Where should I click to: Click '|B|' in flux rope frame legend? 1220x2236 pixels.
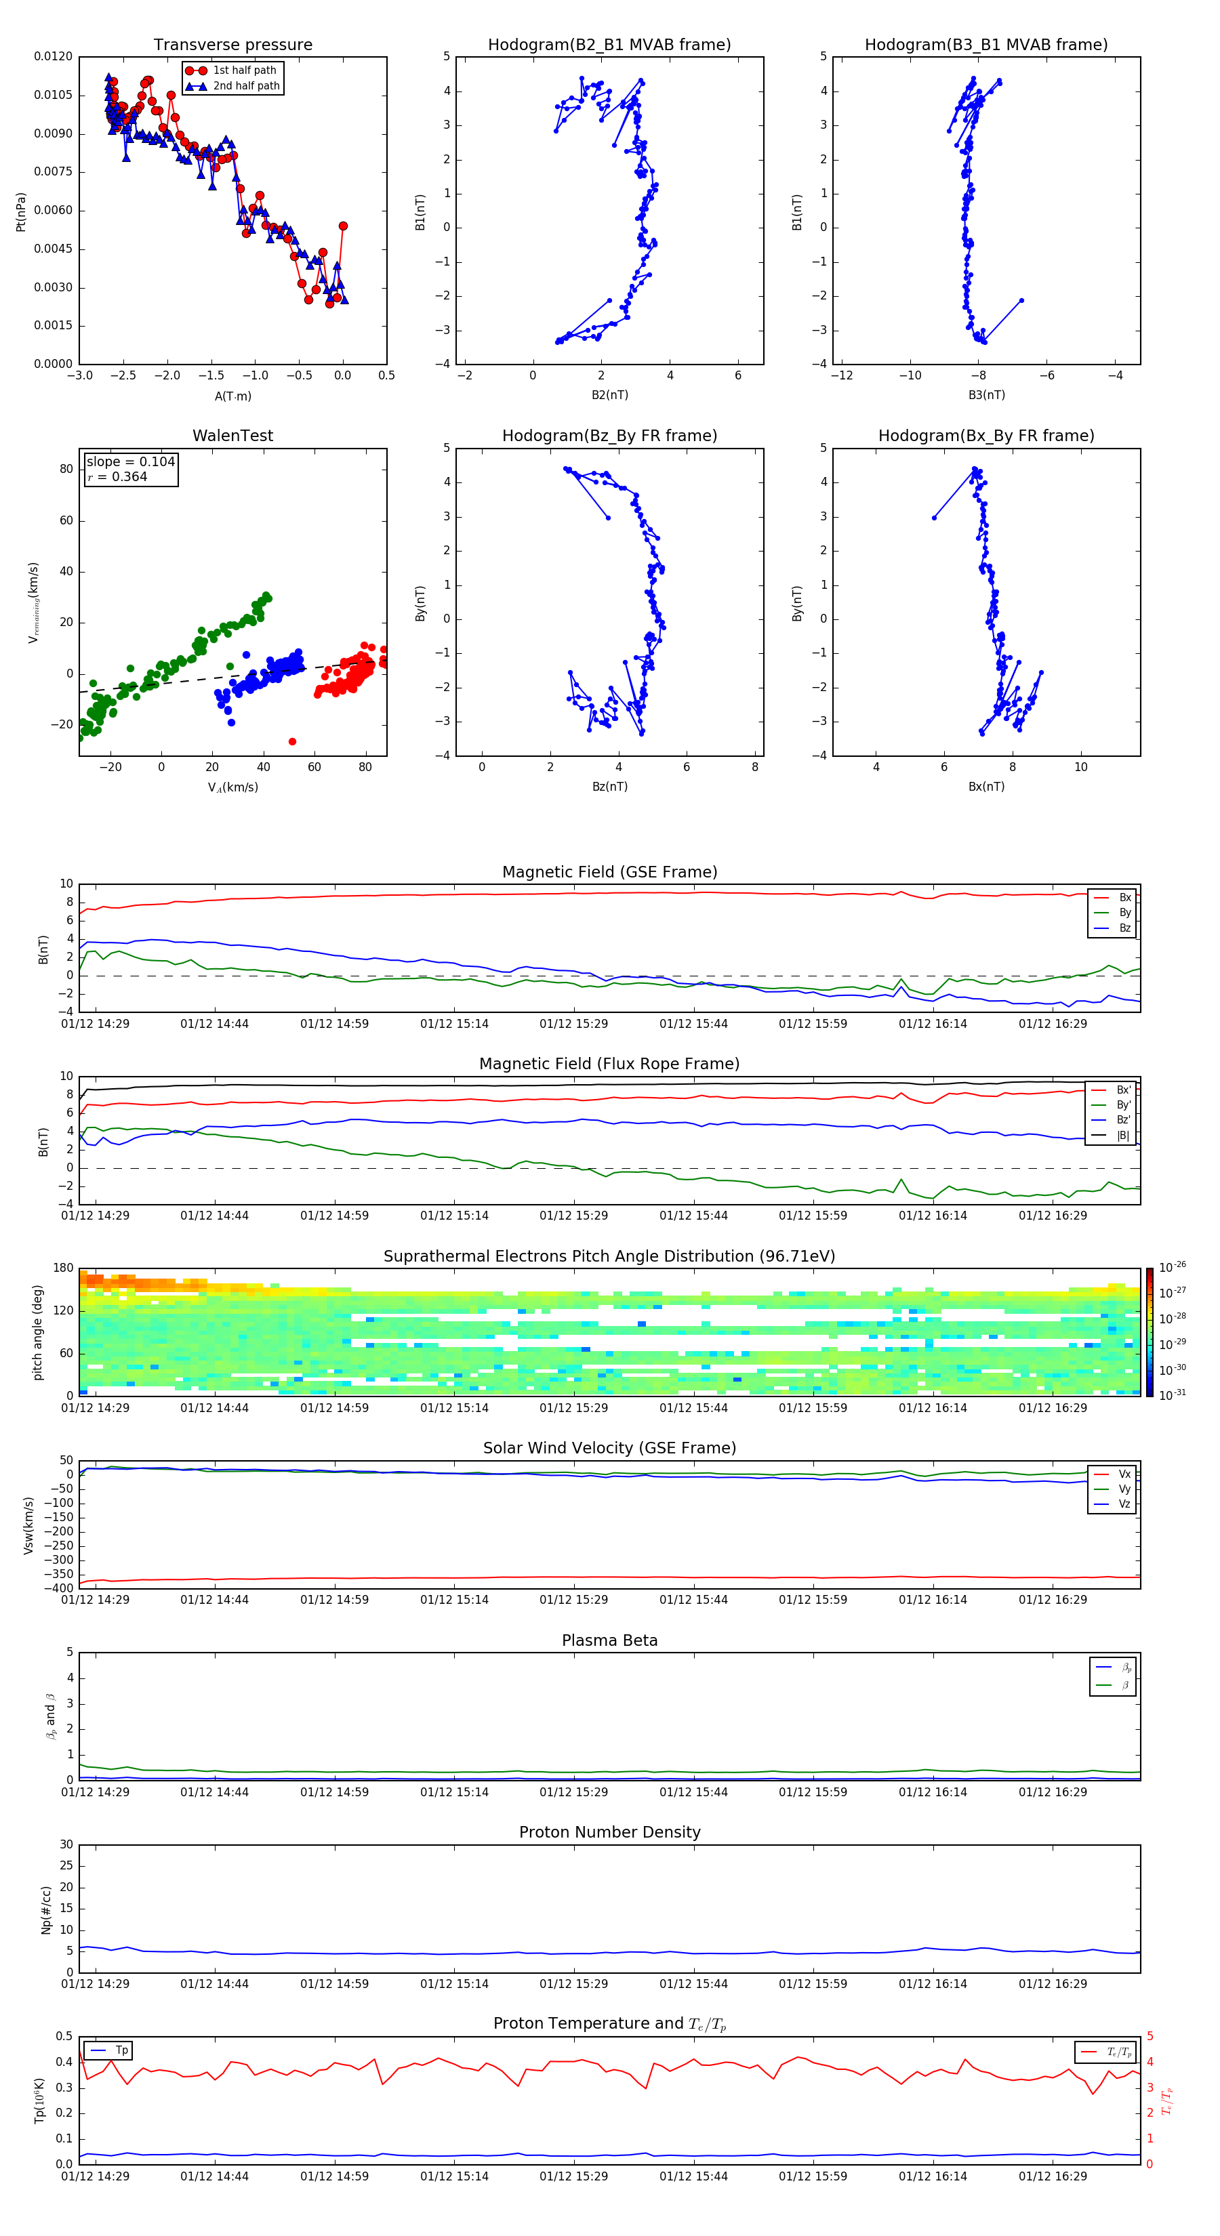[x=1112, y=1136]
